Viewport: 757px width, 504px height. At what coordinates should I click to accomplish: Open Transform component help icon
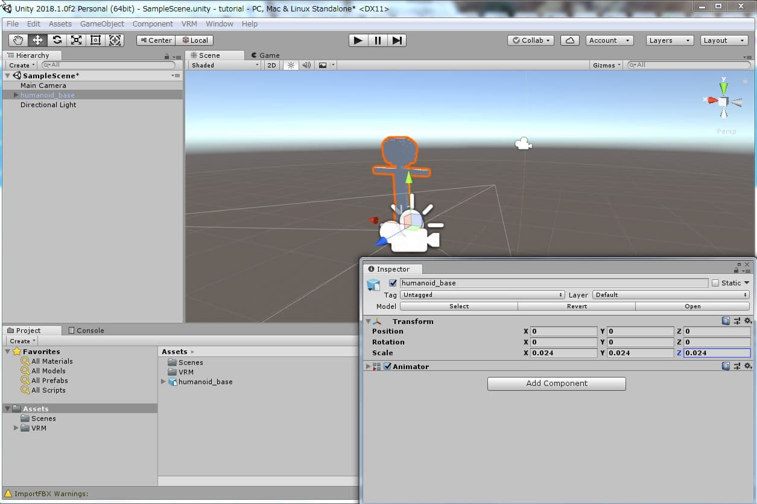coord(726,322)
